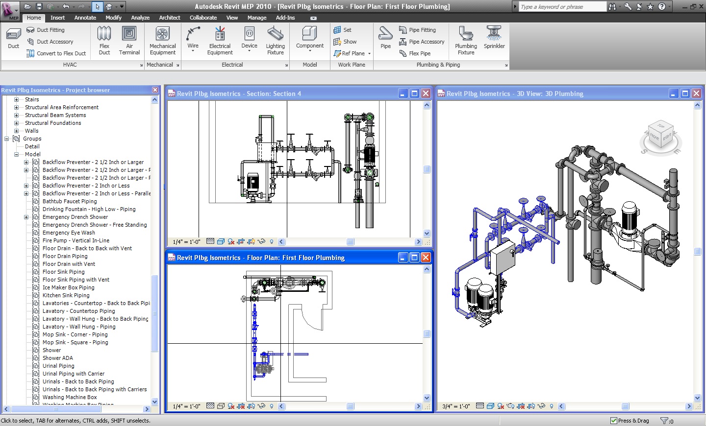This screenshot has width=706, height=426.
Task: Choose Duct Accessory tool
Action: (50, 42)
